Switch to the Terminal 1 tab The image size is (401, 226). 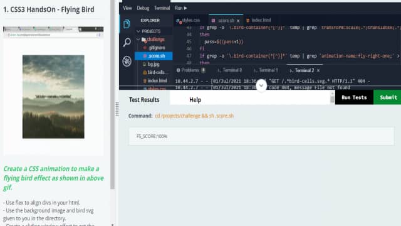(x=266, y=70)
